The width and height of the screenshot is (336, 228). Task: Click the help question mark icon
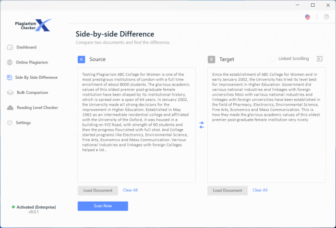[x=326, y=17]
